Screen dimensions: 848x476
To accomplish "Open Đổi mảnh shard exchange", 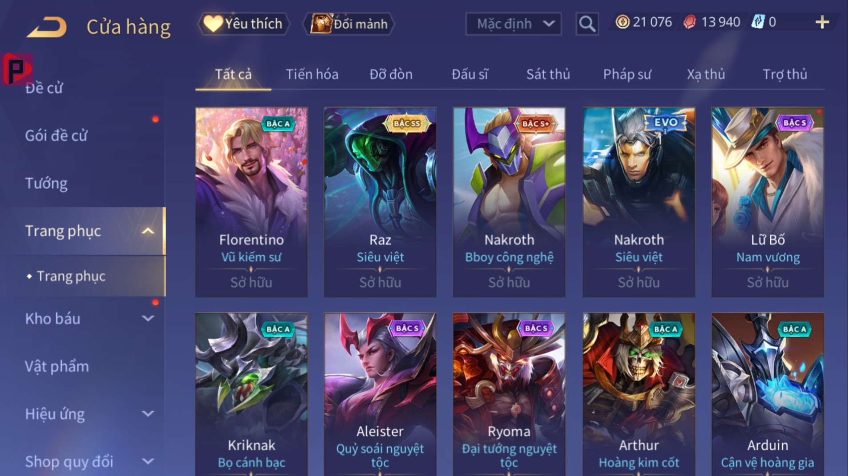I will point(349,24).
